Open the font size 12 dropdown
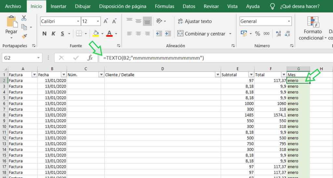Screen dimensions: 333x178 pyautogui.click(x=98, y=21)
